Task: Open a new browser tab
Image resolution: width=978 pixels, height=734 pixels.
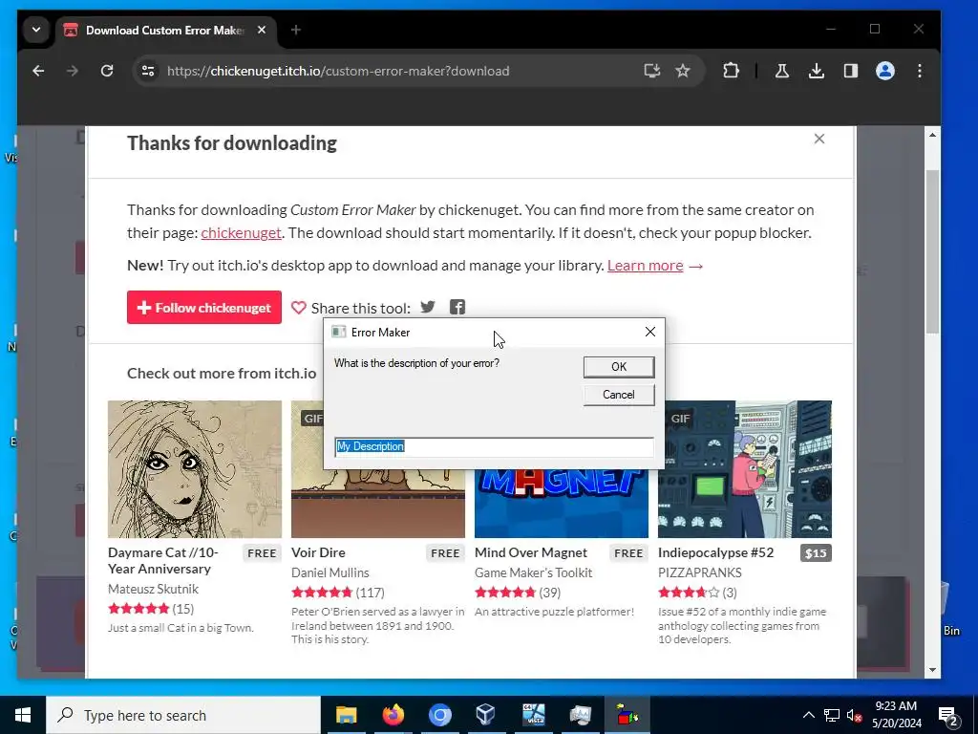Action: pos(296,30)
